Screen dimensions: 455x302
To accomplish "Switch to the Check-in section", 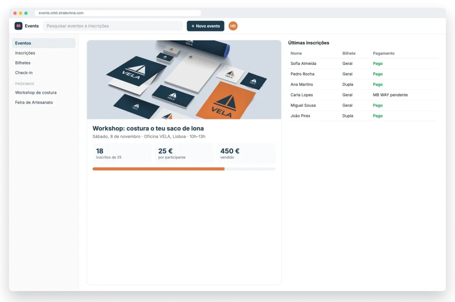I will coord(44,72).
